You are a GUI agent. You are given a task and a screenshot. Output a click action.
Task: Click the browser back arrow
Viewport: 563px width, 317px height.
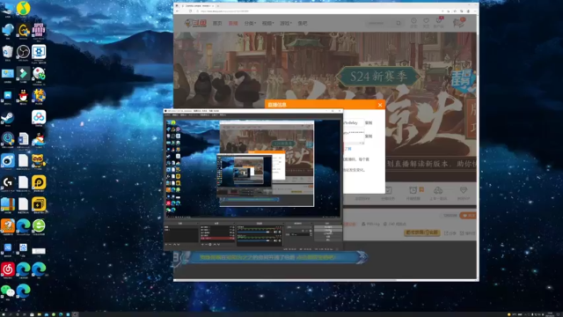click(177, 11)
